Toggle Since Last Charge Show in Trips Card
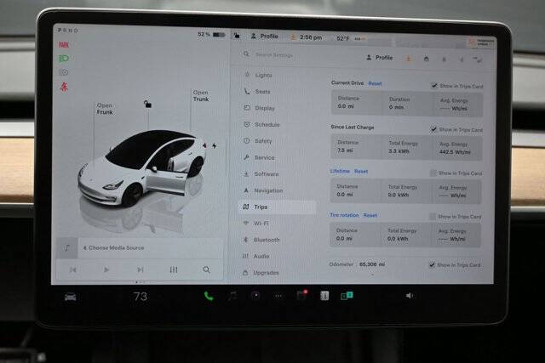 [x=433, y=129]
